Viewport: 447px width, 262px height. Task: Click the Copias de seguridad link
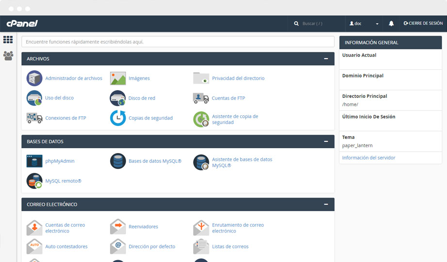pyautogui.click(x=150, y=118)
